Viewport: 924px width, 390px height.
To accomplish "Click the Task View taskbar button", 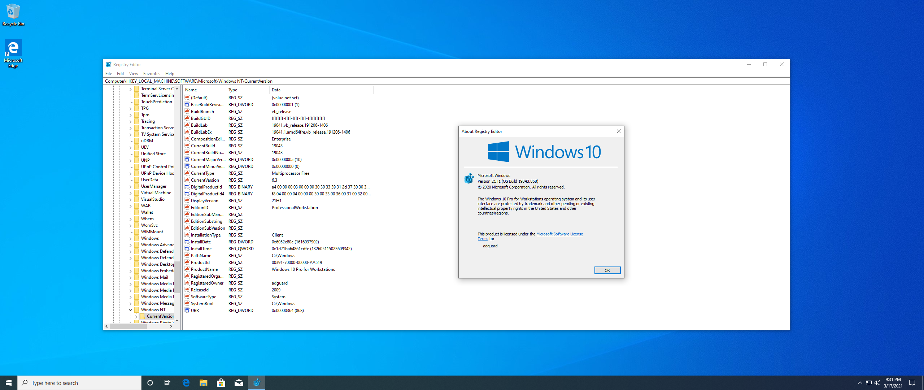I will point(167,383).
